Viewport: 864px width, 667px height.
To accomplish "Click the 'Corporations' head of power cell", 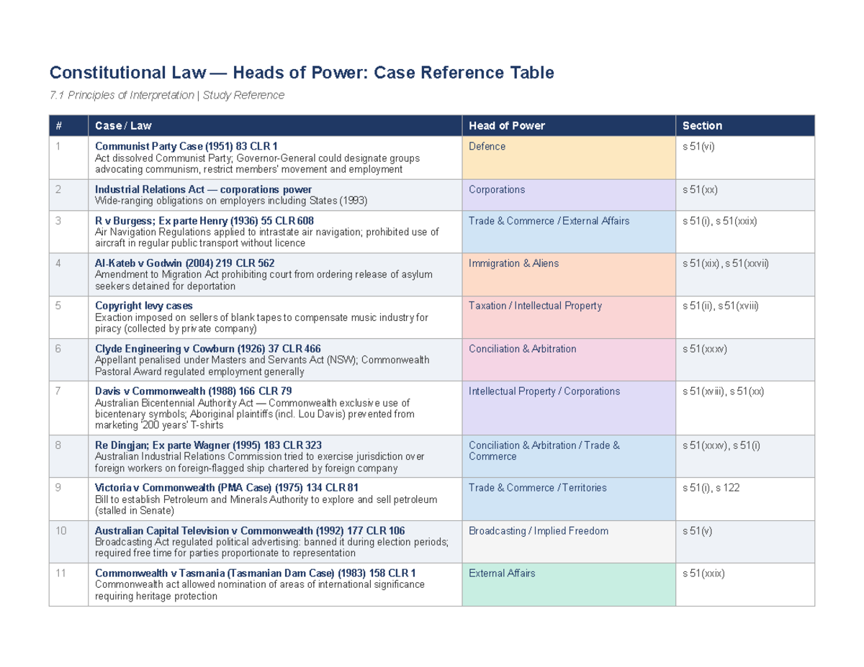I will (x=569, y=195).
